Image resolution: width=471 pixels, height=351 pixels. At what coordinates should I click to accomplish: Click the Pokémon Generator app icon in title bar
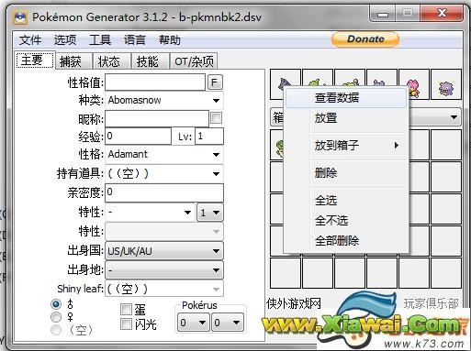[x=20, y=17]
